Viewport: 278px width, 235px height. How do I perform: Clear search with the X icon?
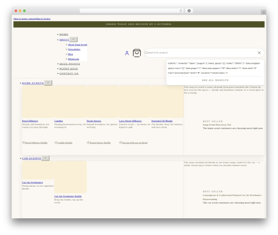pyautogui.click(x=259, y=53)
